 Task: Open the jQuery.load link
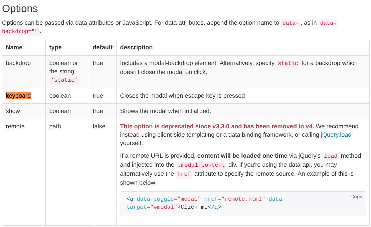point(336,135)
